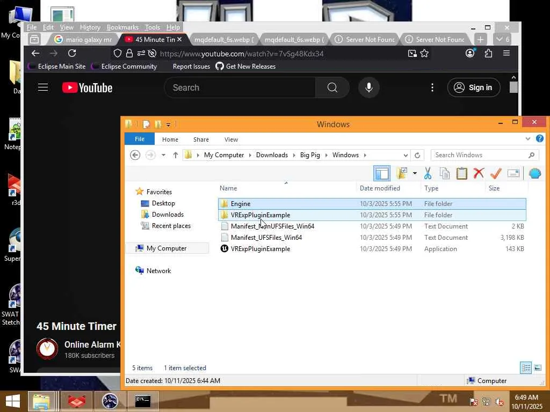Open the File ribbon tab in Explorer
This screenshot has width=550, height=412.
140,139
